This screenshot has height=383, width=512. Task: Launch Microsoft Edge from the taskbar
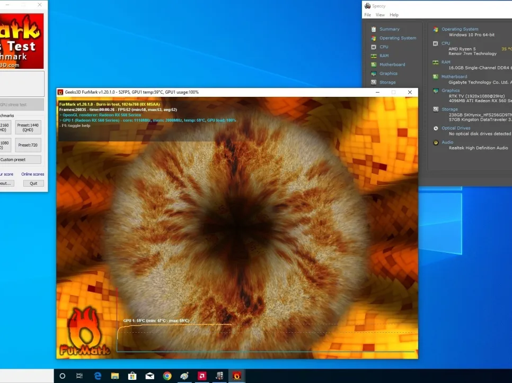pos(98,376)
